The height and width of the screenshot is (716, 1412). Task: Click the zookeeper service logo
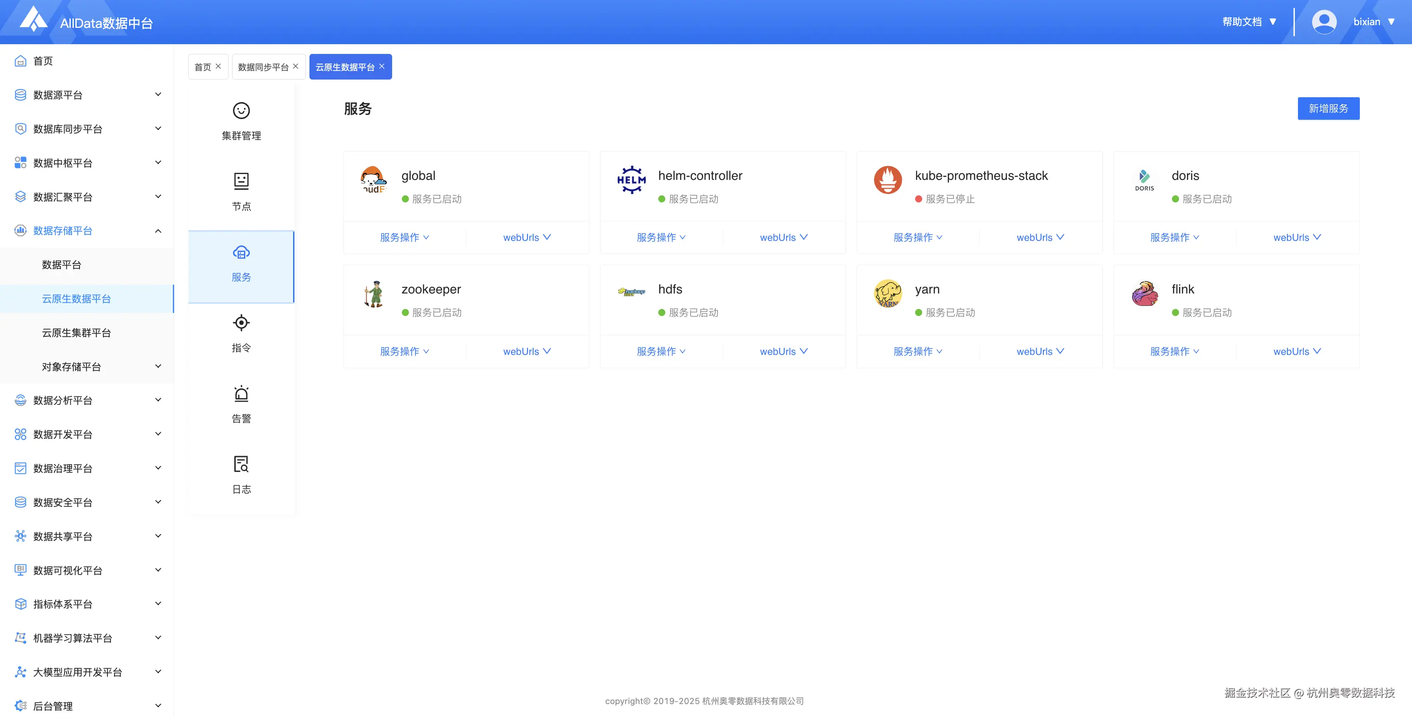point(374,293)
